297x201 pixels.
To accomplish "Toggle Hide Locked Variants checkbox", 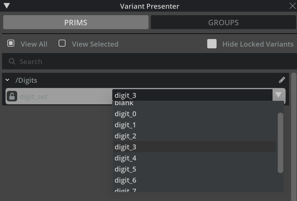I will point(212,44).
